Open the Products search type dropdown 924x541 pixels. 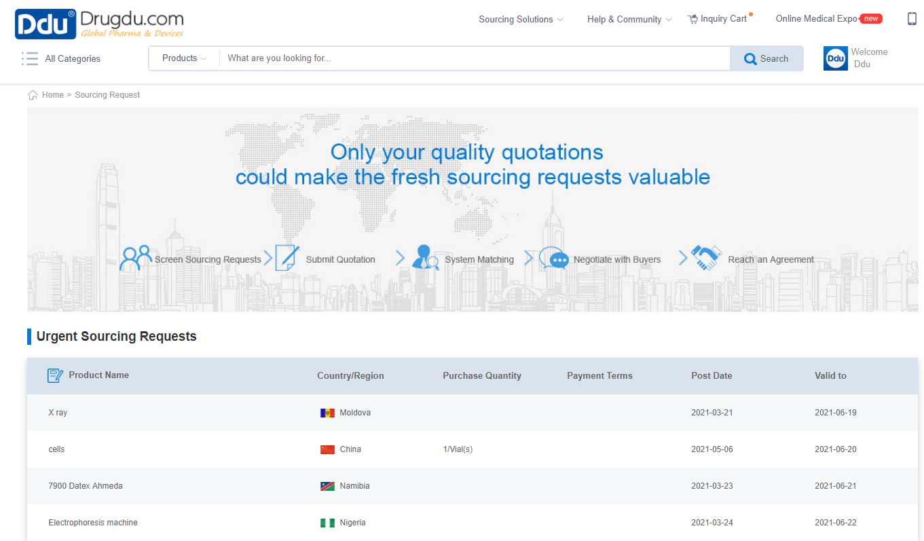[x=184, y=58]
